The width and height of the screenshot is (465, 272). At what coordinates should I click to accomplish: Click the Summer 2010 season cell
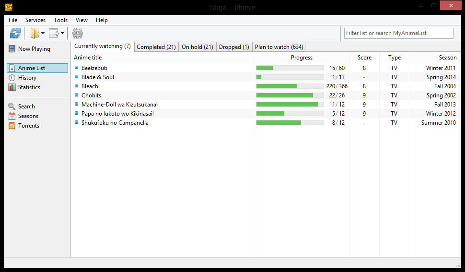coord(439,123)
